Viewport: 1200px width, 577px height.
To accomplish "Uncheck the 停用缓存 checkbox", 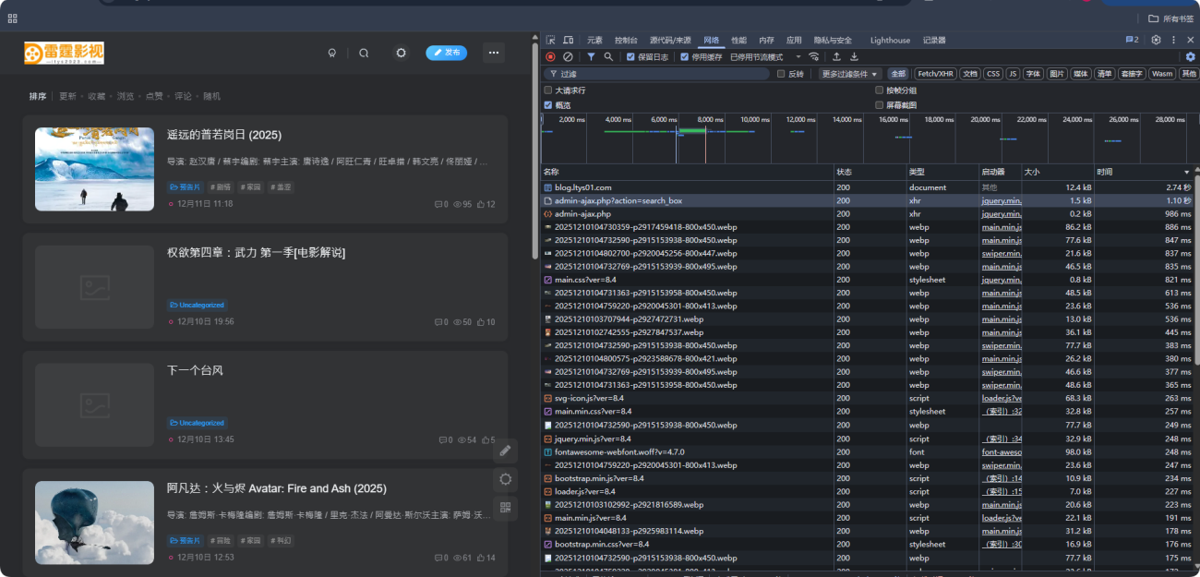I will (684, 57).
